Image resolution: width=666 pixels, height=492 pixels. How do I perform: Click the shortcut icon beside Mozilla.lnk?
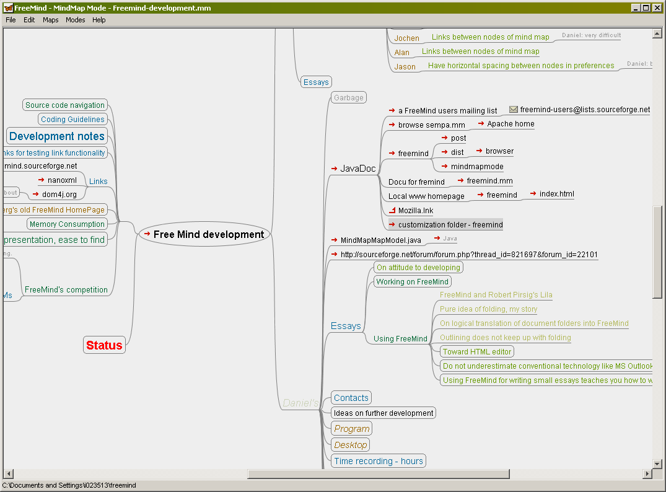392,210
